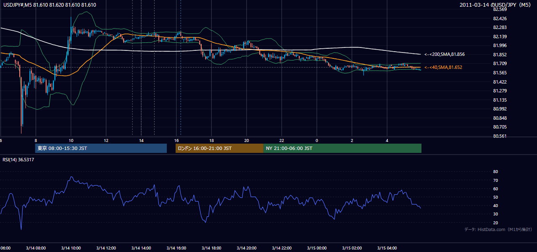Click RSI scale value 20

point(495,223)
